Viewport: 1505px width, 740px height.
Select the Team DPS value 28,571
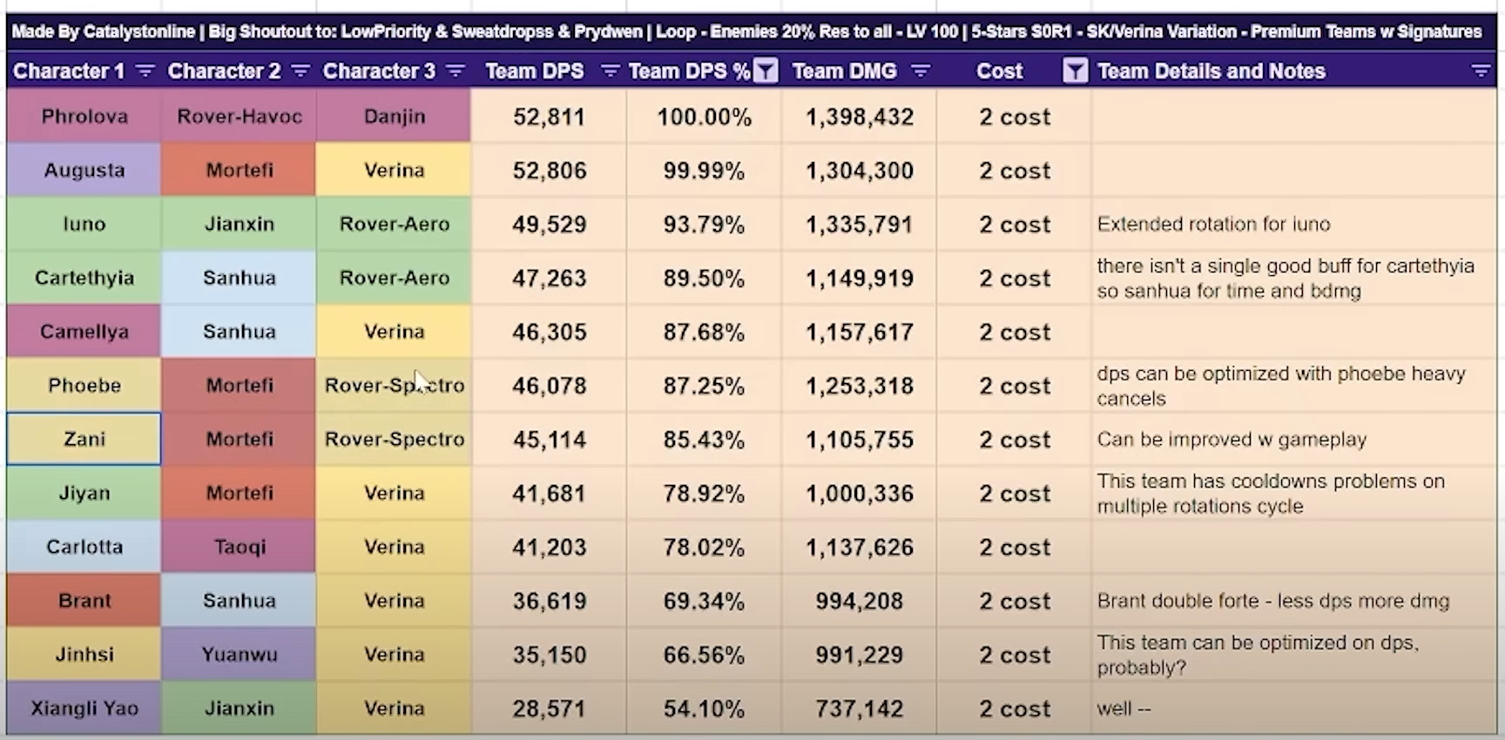pyautogui.click(x=549, y=708)
